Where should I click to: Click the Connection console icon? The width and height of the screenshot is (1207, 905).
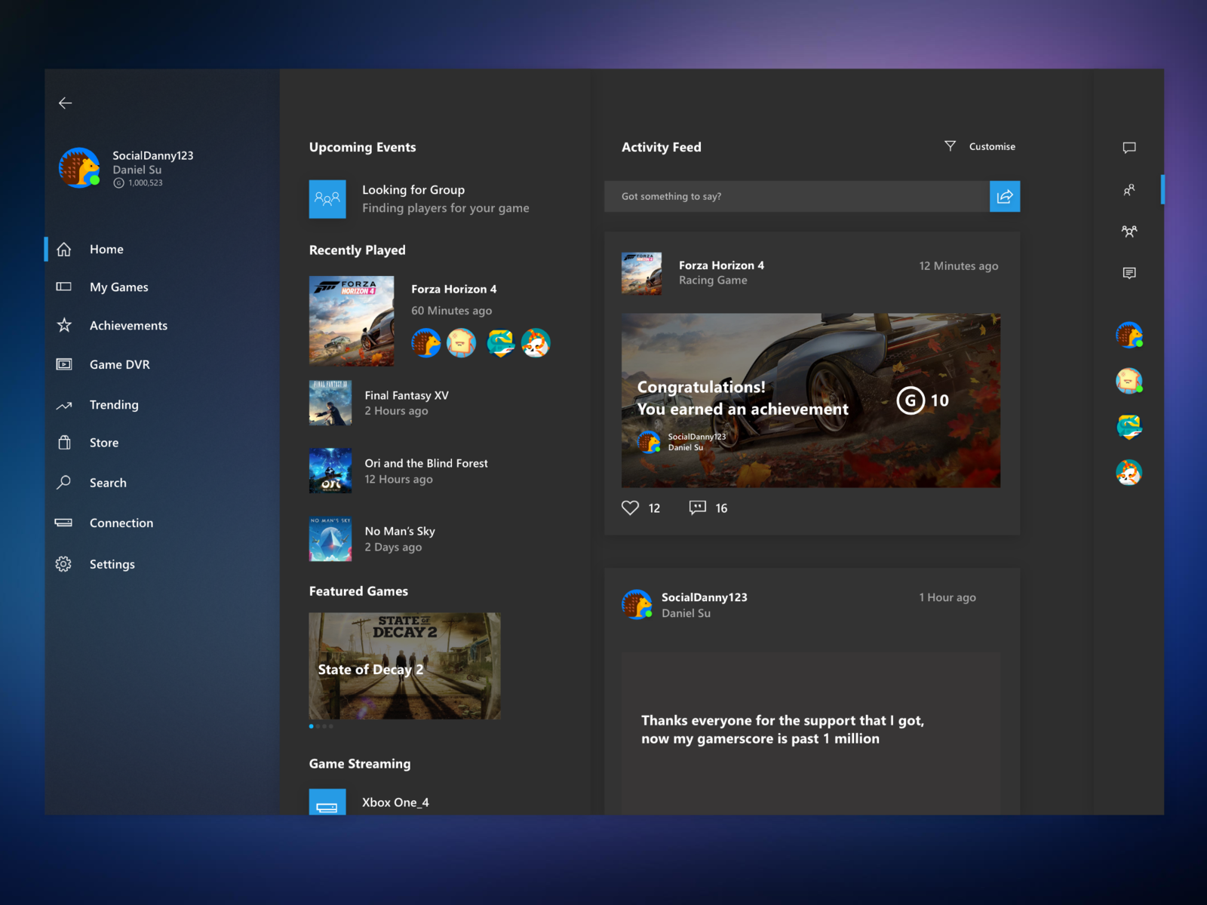[64, 523]
